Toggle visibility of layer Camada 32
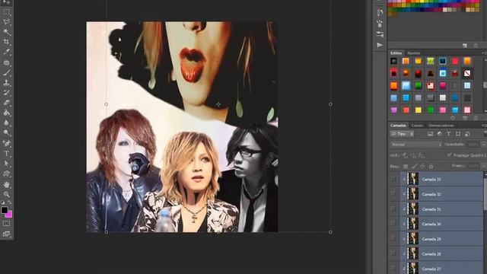Viewport: 487px width, 274px height. (393, 194)
